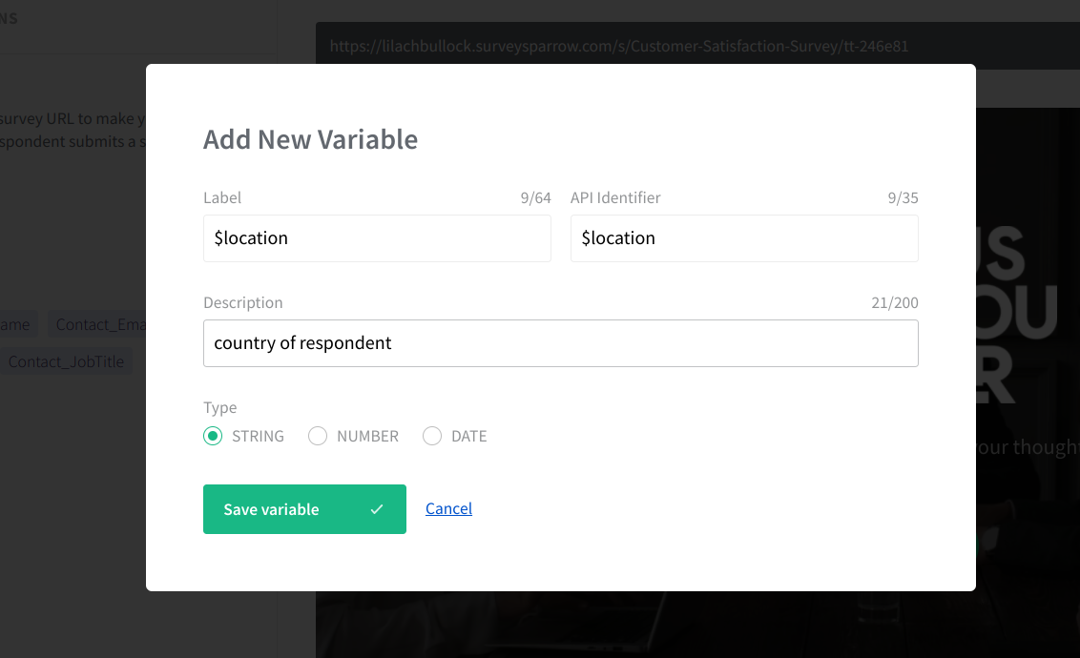
Task: Click the Description field caption
Action: [x=242, y=302]
